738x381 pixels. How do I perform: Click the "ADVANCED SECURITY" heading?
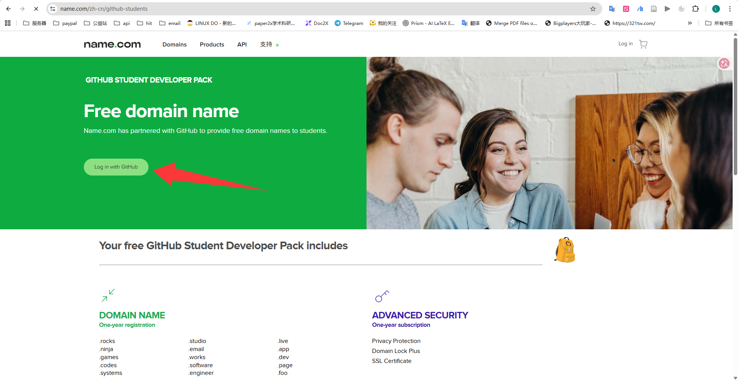[x=420, y=315]
